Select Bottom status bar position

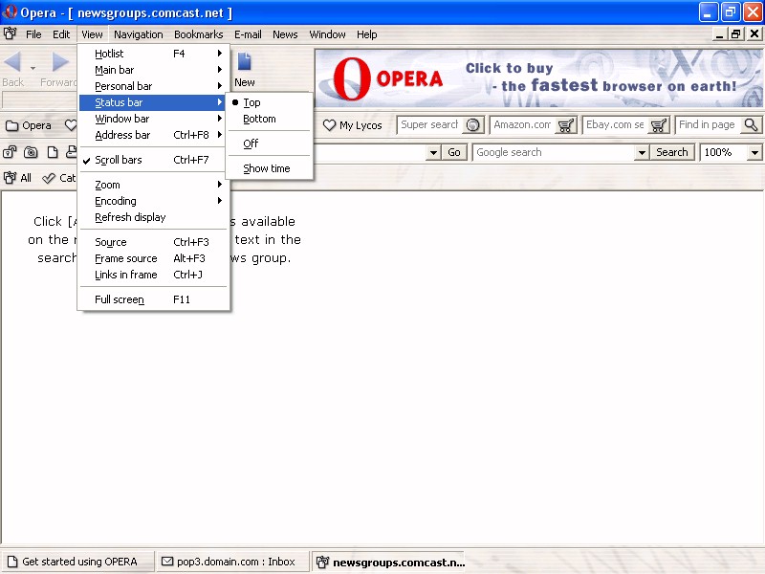point(259,119)
